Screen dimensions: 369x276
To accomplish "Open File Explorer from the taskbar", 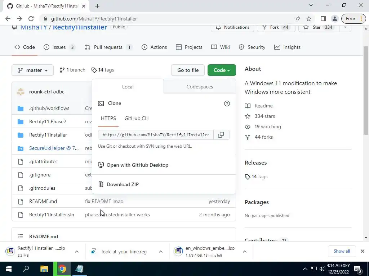I will point(44,269).
